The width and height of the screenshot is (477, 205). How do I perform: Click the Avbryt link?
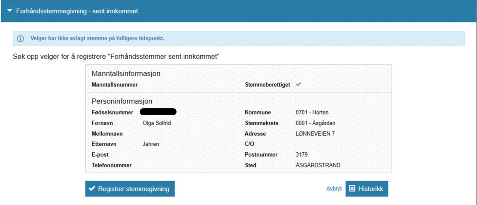tap(334, 189)
